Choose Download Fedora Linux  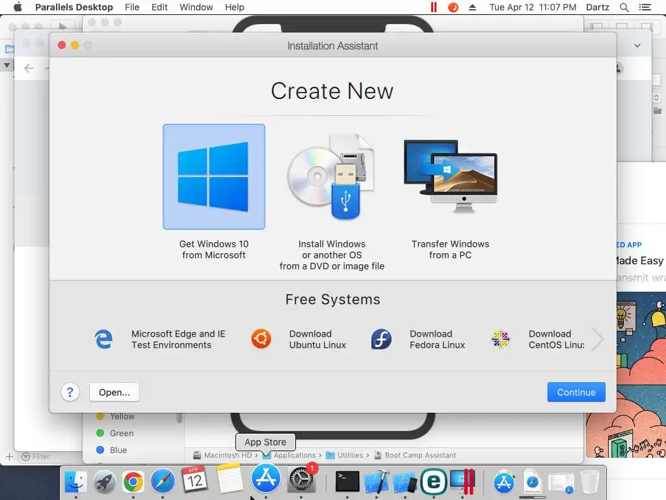coord(437,339)
